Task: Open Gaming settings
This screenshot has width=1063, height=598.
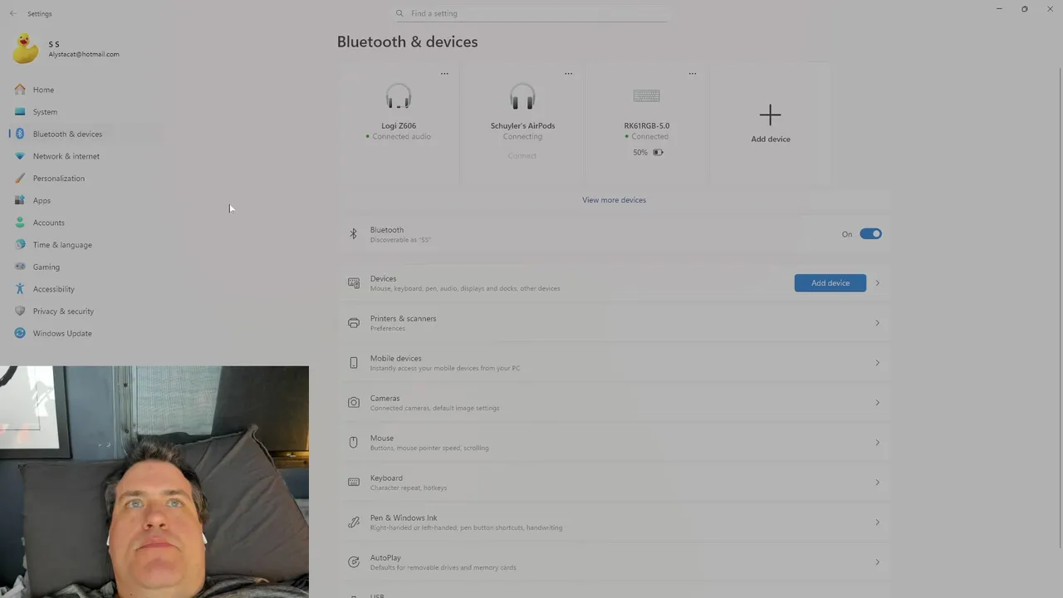Action: pyautogui.click(x=46, y=267)
